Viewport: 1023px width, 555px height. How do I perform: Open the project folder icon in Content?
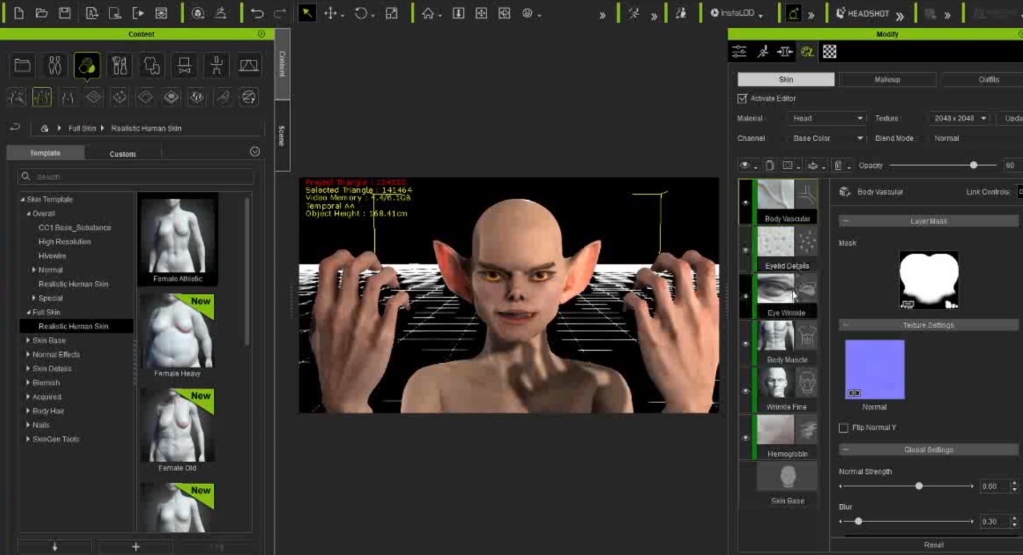click(23, 65)
